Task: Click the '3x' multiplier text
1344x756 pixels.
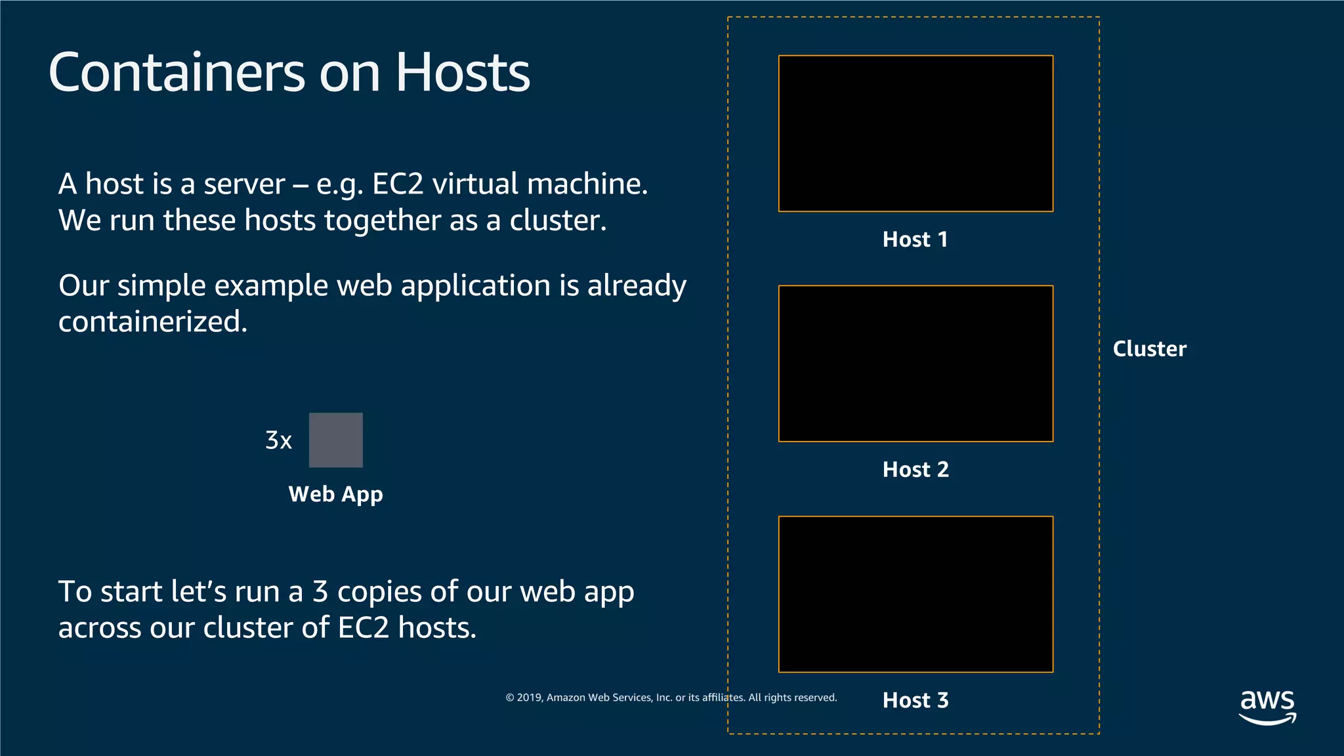Action: pos(278,440)
